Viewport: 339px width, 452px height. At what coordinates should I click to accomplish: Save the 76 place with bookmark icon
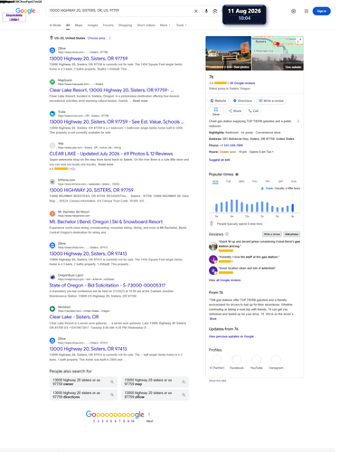click(216, 111)
